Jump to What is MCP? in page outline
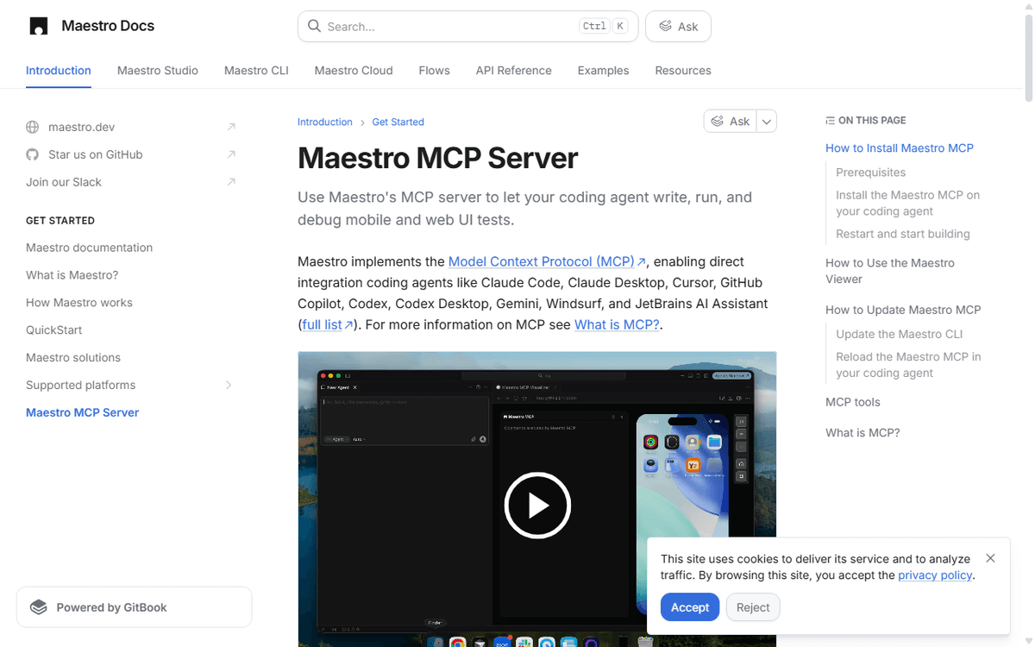Image resolution: width=1035 pixels, height=647 pixels. click(862, 433)
